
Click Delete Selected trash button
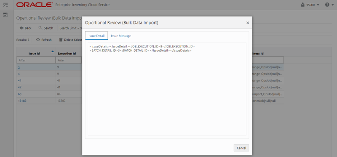pyautogui.click(x=70, y=40)
